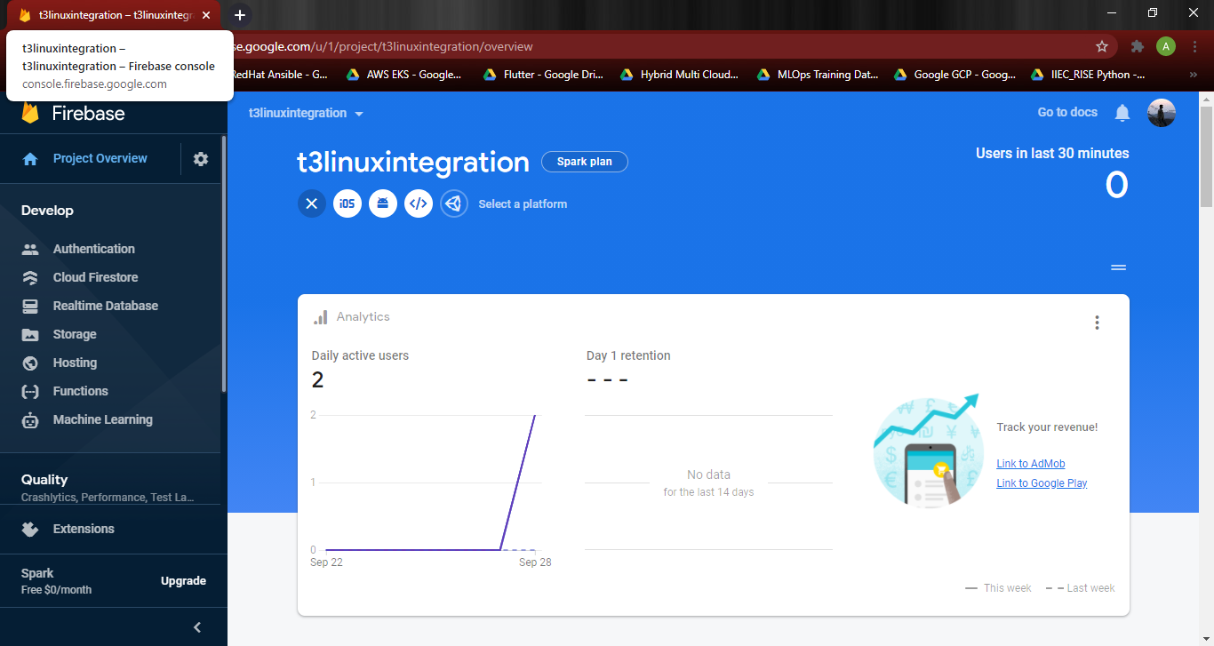This screenshot has height=646, width=1214.
Task: Open the IIEC_RISE Python bookmark
Action: tap(1088, 75)
